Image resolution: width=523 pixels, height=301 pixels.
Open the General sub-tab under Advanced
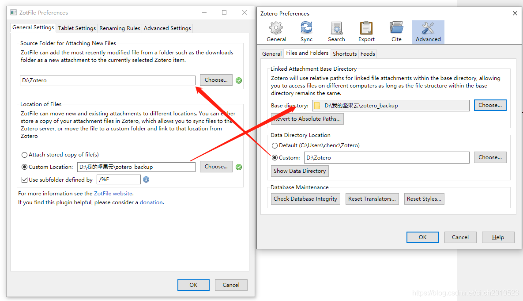[x=272, y=54]
